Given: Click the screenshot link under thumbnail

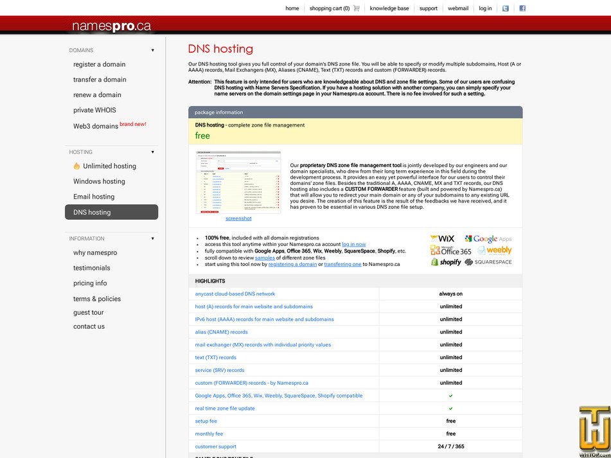Looking at the screenshot, I should [x=238, y=218].
